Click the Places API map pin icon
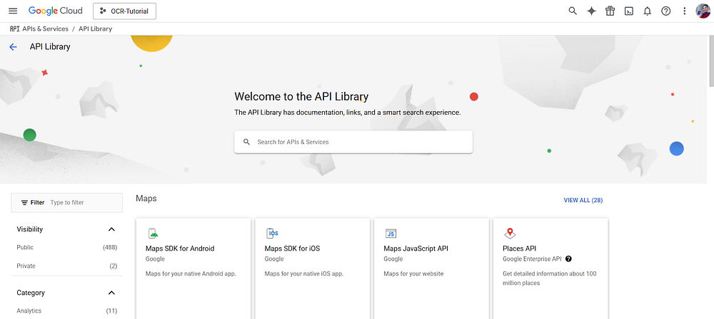The width and height of the screenshot is (714, 319). click(x=510, y=234)
